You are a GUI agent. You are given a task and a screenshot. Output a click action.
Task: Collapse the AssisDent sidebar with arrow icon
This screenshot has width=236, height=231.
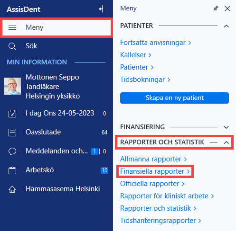pos(101,9)
